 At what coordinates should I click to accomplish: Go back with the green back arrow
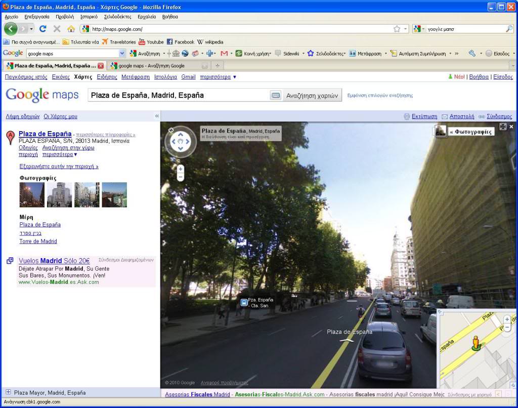pos(11,29)
